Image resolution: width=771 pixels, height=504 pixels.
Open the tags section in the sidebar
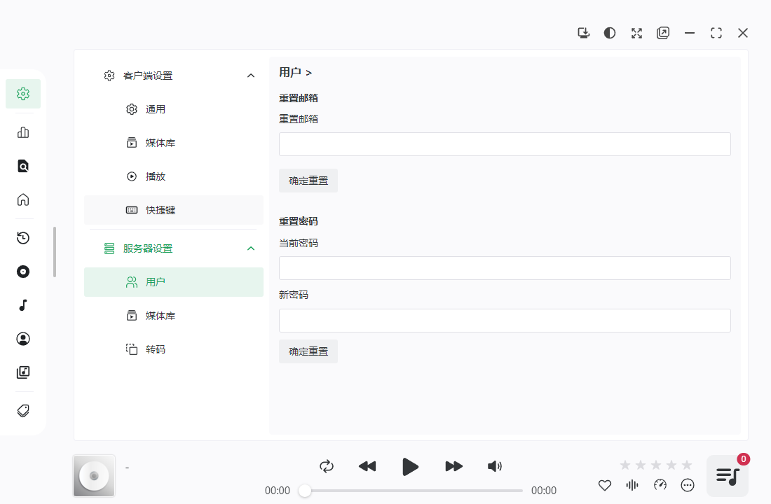tap(22, 410)
